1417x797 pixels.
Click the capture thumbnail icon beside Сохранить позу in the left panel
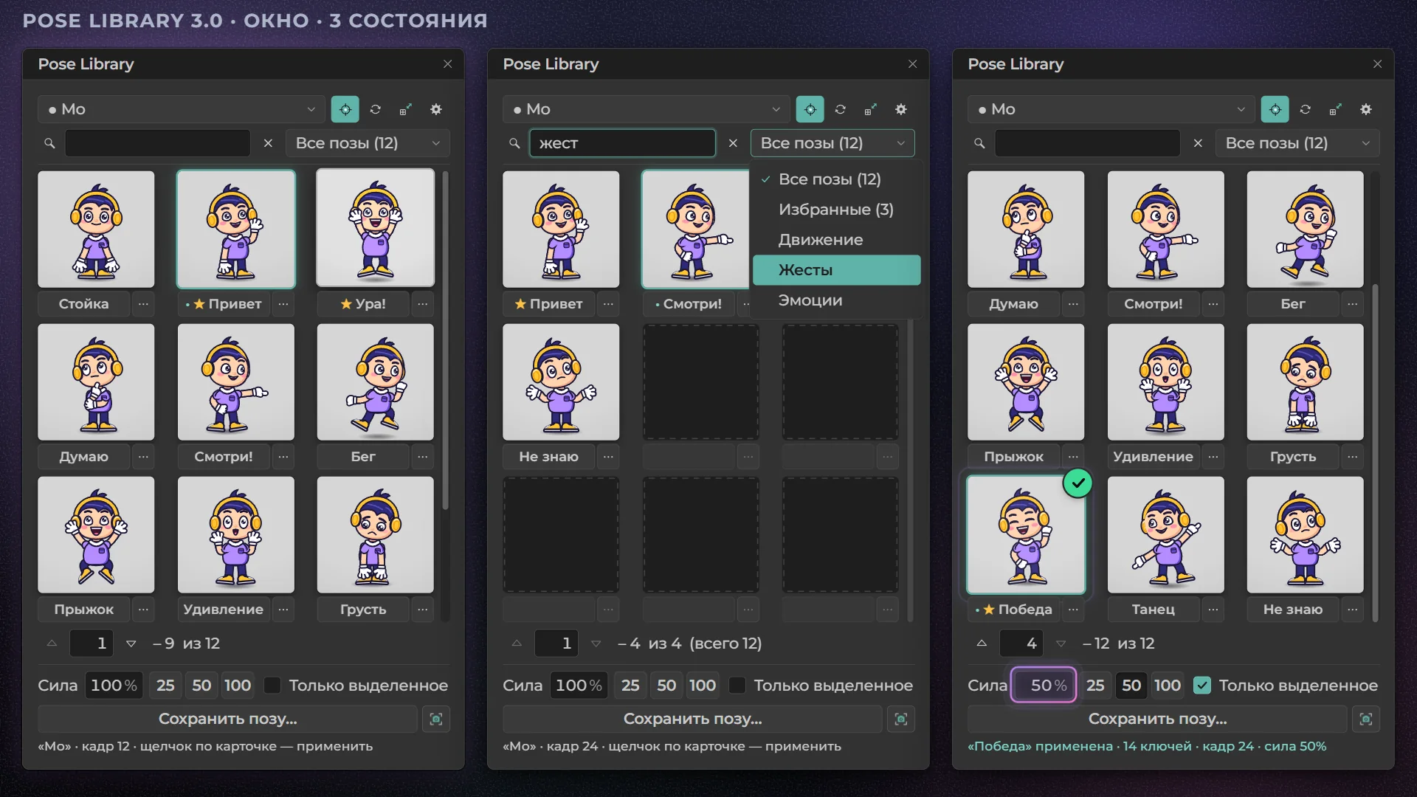click(x=436, y=719)
